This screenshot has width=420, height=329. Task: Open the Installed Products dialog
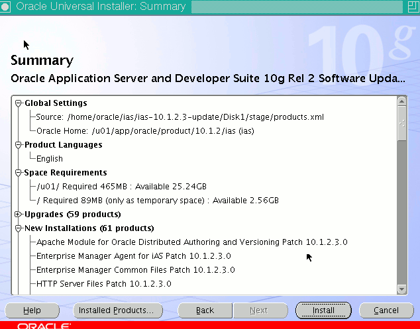pyautogui.click(x=118, y=310)
